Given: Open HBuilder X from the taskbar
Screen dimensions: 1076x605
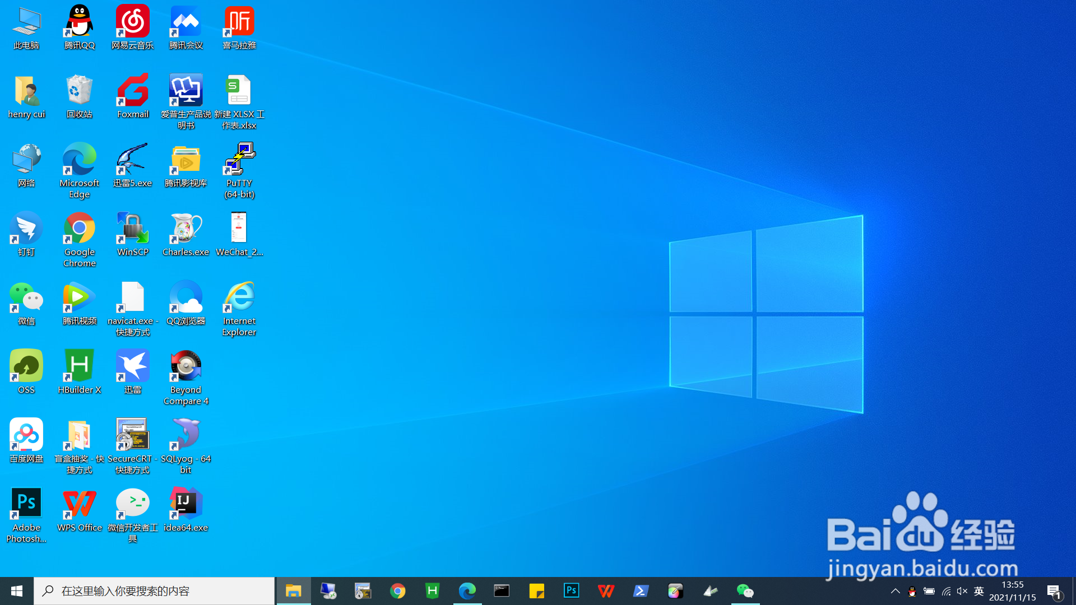Looking at the screenshot, I should pyautogui.click(x=433, y=591).
